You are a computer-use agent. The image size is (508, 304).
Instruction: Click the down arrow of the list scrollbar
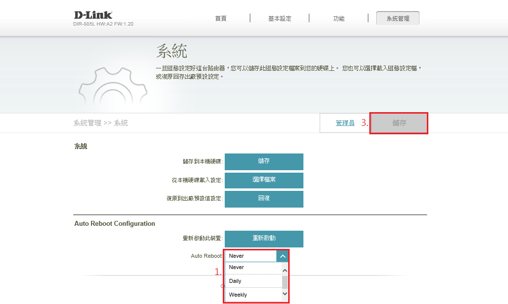(284, 294)
